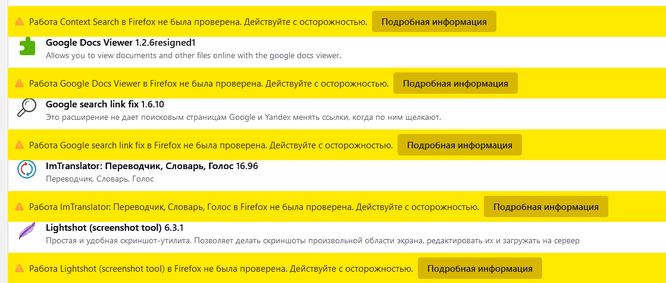Open Подробная информация for Google Docs Viewer
The height and width of the screenshot is (283, 666).
pos(455,84)
